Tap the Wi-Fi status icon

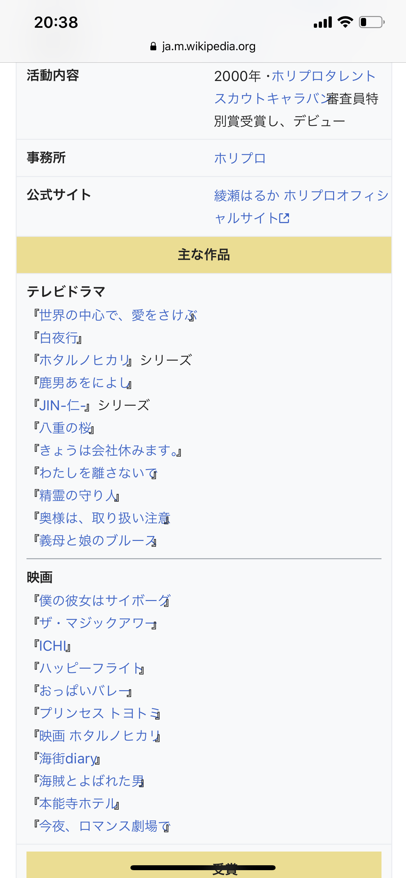[345, 22]
